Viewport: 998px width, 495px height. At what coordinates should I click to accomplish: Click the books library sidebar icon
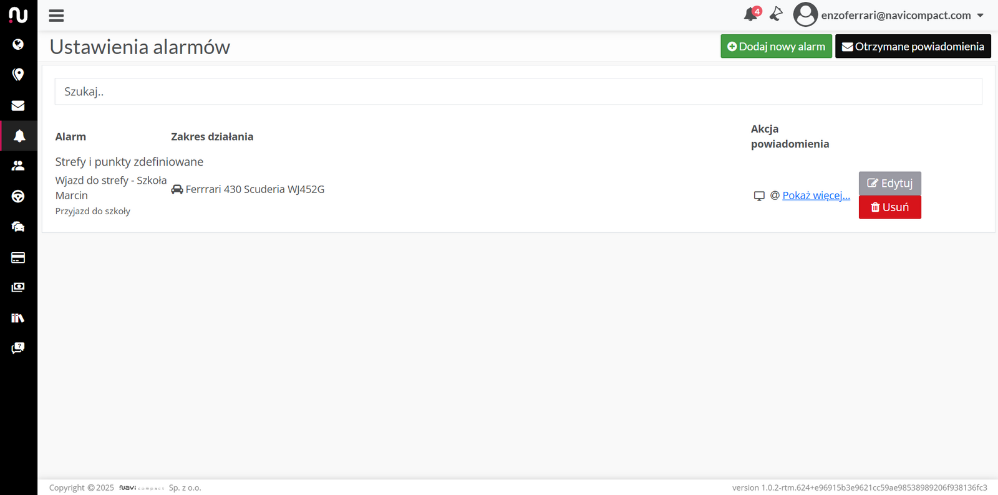click(18, 318)
